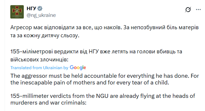Click the line 'the inescapable pain of mothers'

(90, 83)
